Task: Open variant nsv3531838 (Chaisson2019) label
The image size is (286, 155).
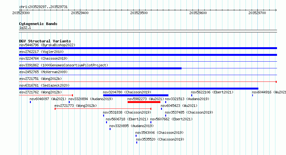Action: [x=127, y=112]
